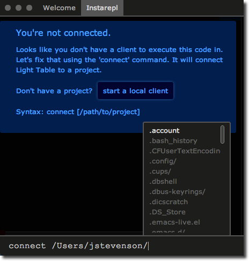Click the third window zoom dot
The image size is (249, 261).
pos(29,8)
